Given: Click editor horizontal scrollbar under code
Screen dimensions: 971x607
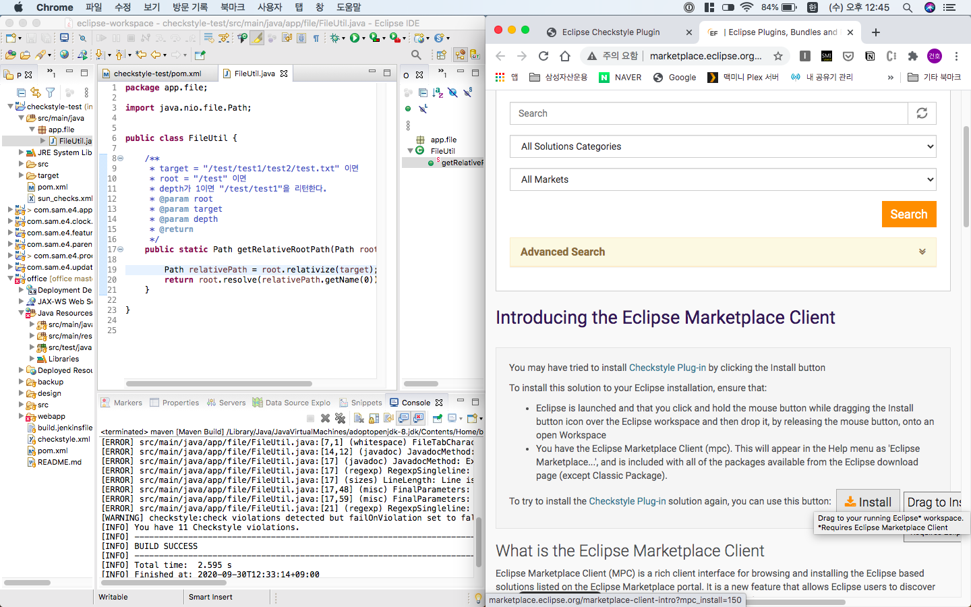Looking at the screenshot, I should (219, 384).
